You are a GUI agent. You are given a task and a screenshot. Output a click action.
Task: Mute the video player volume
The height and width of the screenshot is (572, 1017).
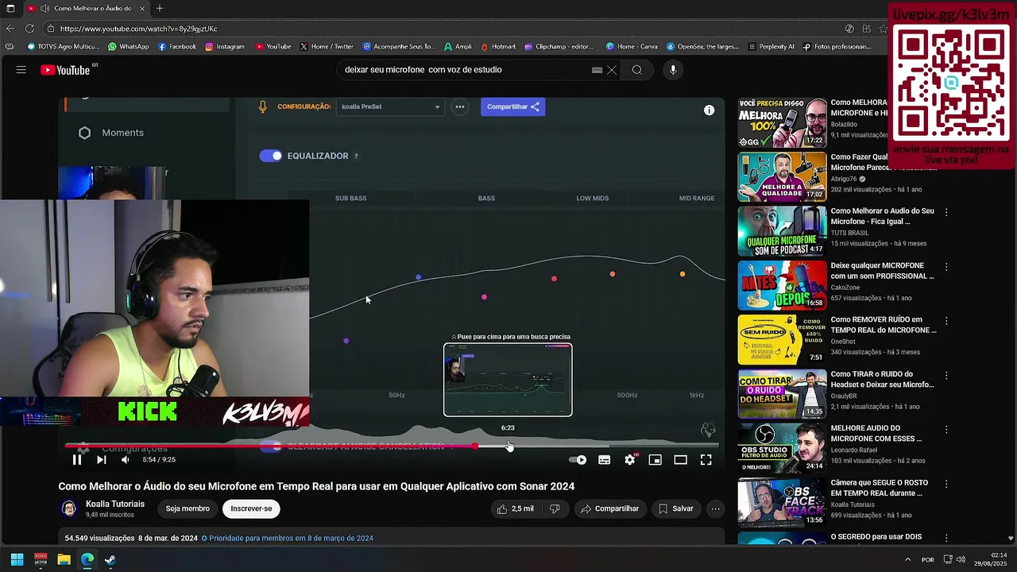click(125, 460)
